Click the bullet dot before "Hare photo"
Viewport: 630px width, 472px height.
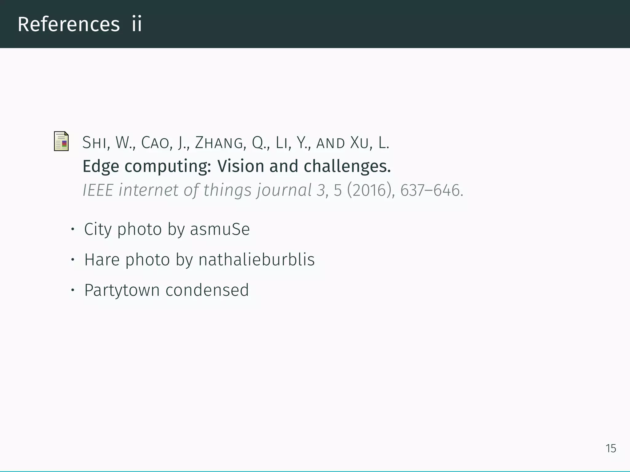coord(73,260)
